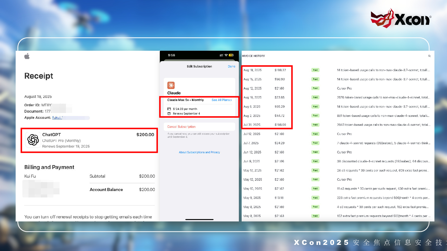
Task: Click the receipt date August 19, 2025
Action: [x=38, y=97]
